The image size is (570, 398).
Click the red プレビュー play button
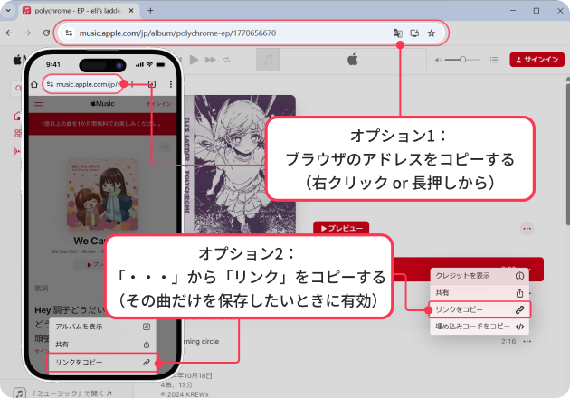pos(340,228)
